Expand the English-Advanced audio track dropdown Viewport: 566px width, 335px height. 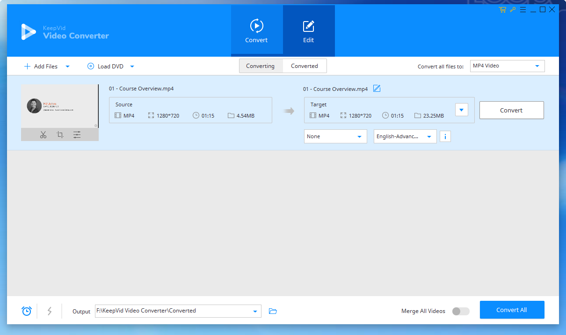click(x=405, y=136)
